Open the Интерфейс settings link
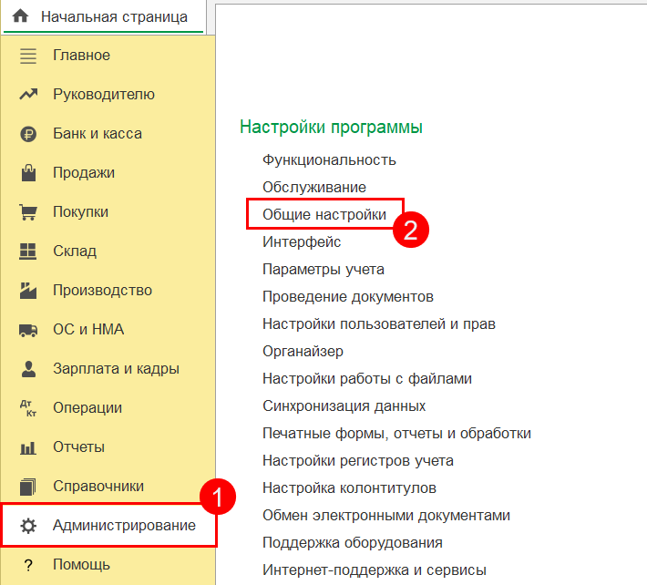 [302, 241]
